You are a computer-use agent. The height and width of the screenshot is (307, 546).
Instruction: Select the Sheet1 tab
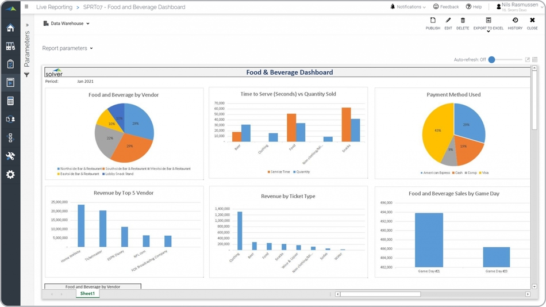pos(87,294)
